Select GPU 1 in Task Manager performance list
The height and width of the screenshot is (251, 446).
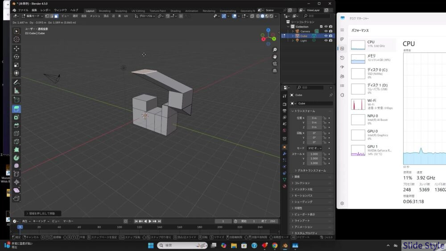click(373, 150)
